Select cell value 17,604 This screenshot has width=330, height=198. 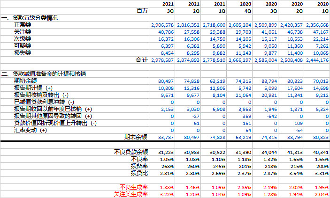point(295,88)
